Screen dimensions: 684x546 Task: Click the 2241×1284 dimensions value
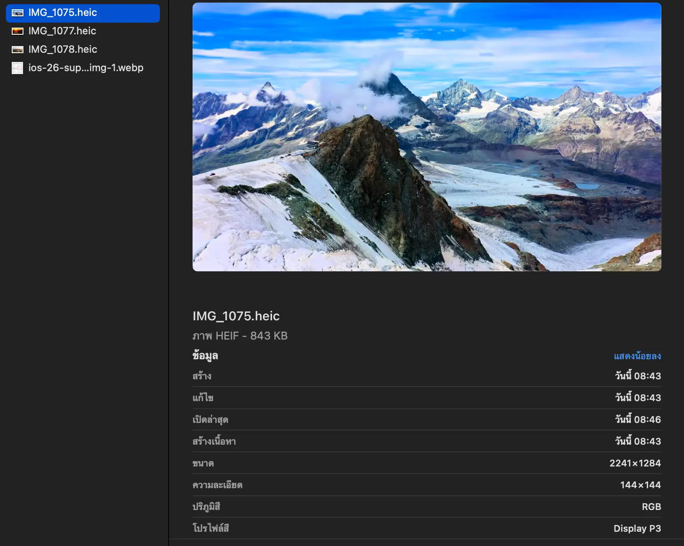pyautogui.click(x=635, y=463)
